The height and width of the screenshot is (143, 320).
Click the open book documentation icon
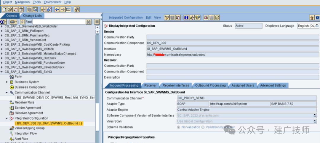click(x=212, y=17)
